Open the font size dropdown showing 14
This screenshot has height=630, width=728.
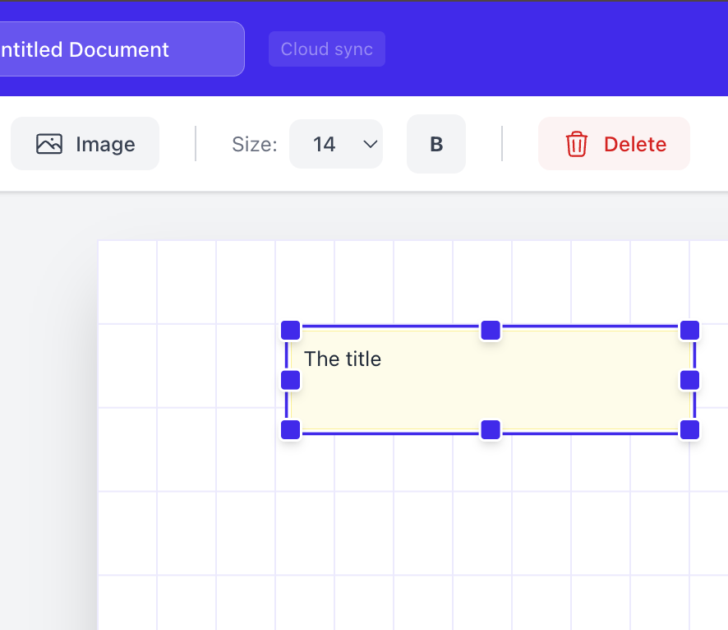[x=336, y=143]
